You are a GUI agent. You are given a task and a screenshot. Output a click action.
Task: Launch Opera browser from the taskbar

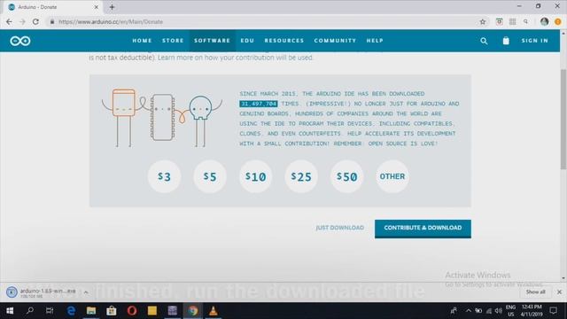tap(132, 311)
